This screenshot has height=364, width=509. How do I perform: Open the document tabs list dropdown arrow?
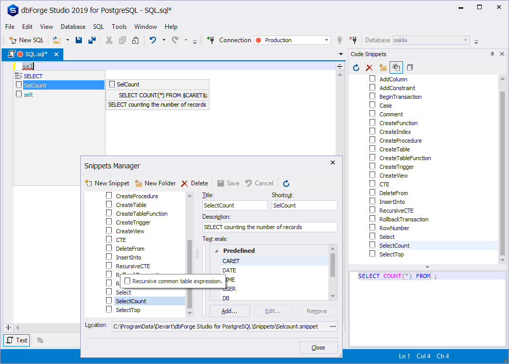pos(341,54)
